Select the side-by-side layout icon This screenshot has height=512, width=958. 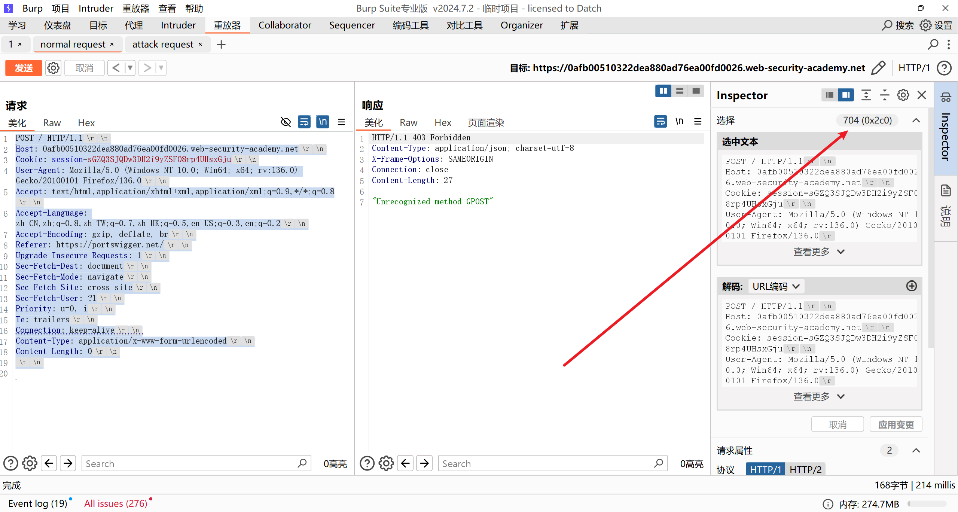663,91
